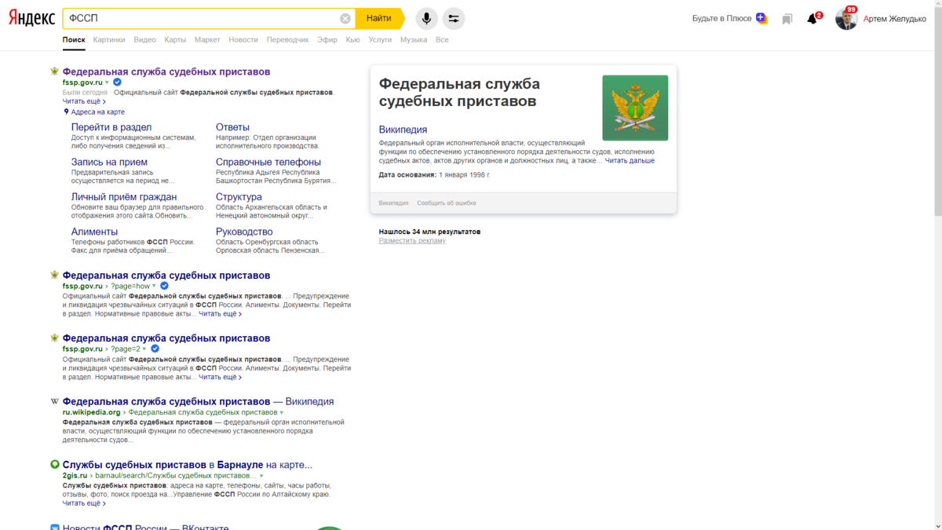942x530 pixels.
Task: Click Википедия source in card footer
Action: pyautogui.click(x=393, y=203)
